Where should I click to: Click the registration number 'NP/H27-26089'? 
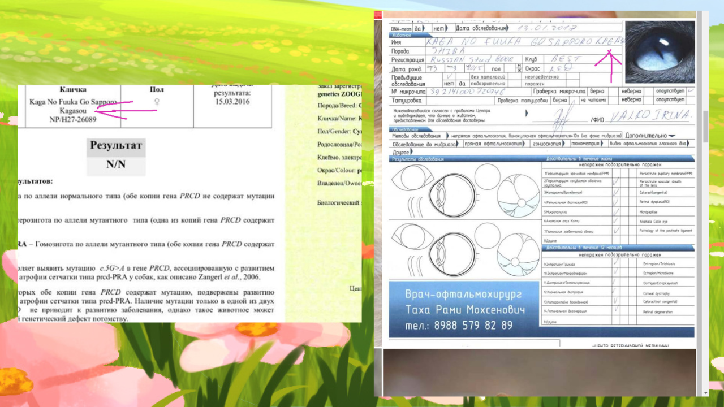click(x=72, y=120)
